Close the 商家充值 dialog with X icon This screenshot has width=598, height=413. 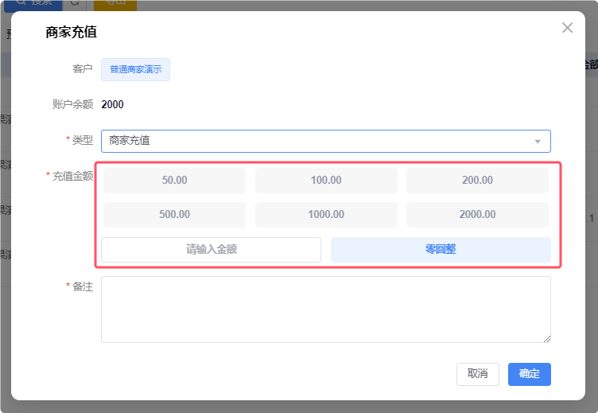click(x=567, y=28)
